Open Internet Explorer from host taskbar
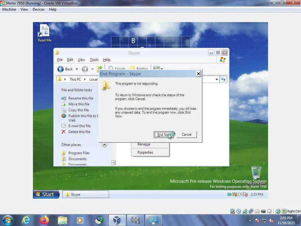This screenshot has height=226, width=301. point(26,220)
